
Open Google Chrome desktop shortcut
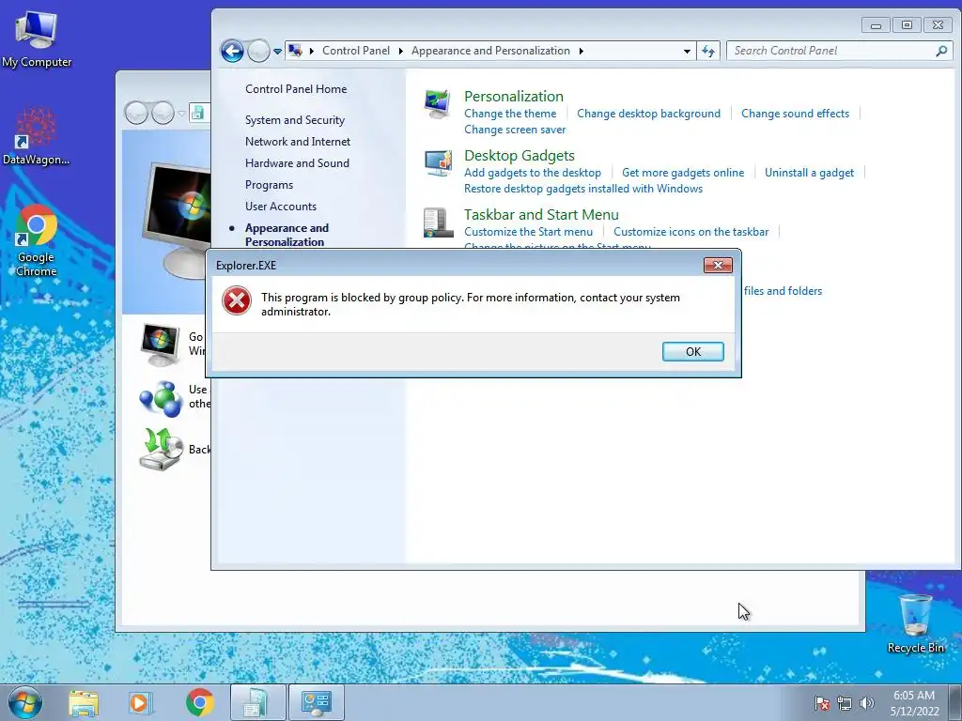click(37, 240)
